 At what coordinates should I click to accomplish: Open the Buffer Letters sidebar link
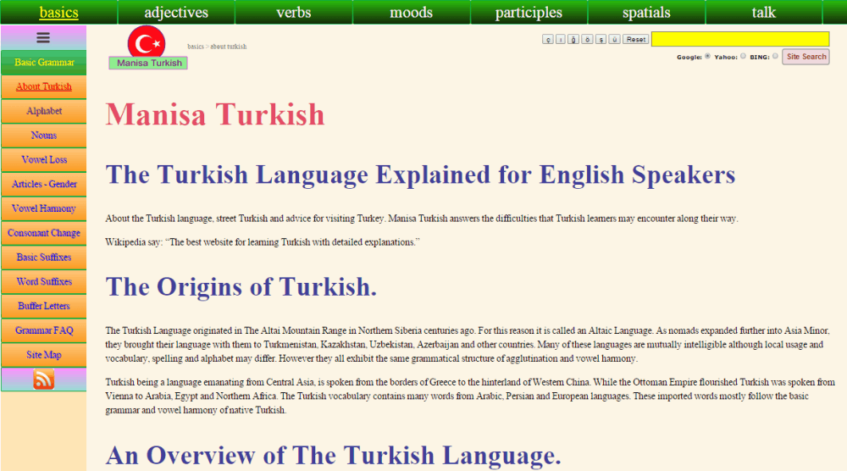tap(44, 307)
